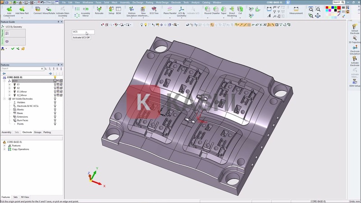The width and height of the screenshot is (361, 203).
Task: Expand Features node in lower tree
Action: pos(5,146)
